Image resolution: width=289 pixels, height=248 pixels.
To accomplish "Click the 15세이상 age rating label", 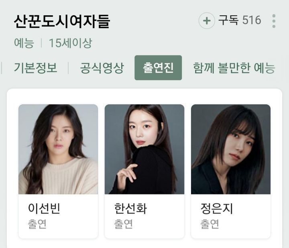I will tap(70, 43).
